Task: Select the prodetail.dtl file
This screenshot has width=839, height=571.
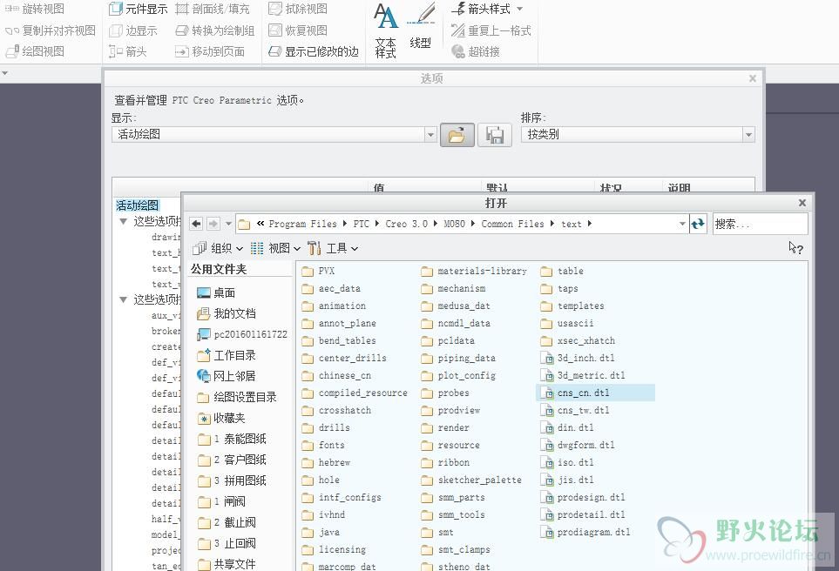Action: point(583,515)
